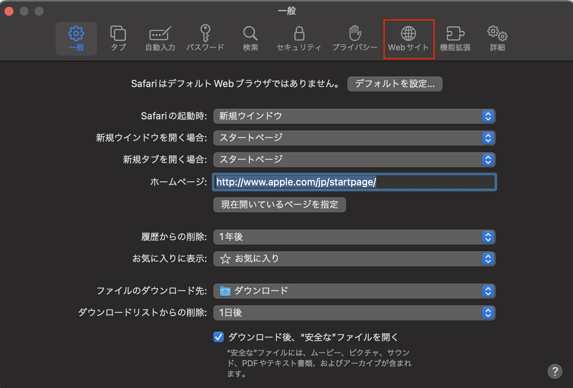573x388 pixels.
Task: Click the デフォルトを設定... button
Action: (x=395, y=84)
